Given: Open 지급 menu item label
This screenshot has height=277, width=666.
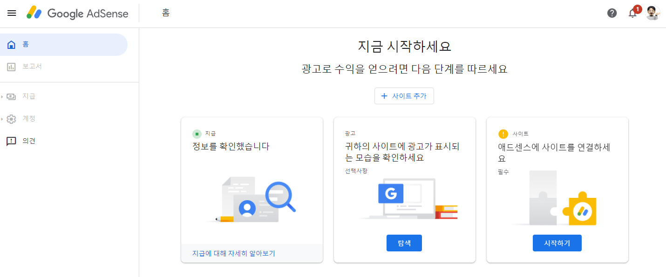Looking at the screenshot, I should pyautogui.click(x=29, y=96).
